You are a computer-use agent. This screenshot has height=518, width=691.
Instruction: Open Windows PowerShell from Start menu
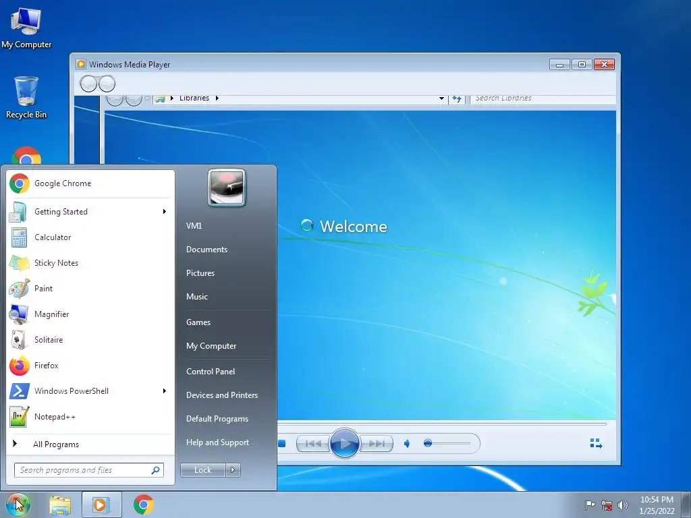[91, 391]
